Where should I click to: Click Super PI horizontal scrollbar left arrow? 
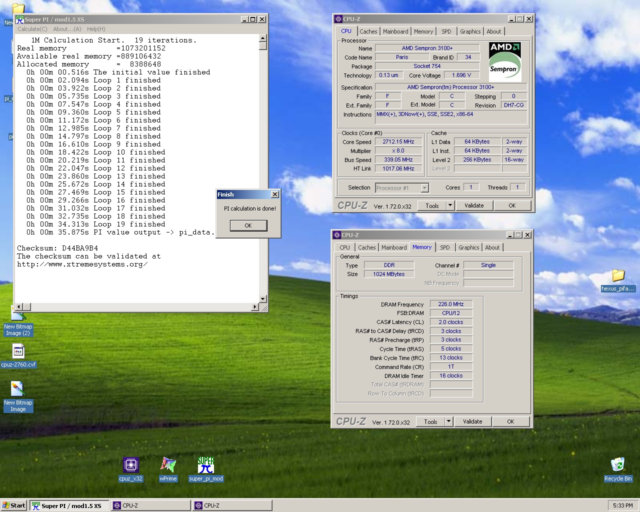coord(19,306)
